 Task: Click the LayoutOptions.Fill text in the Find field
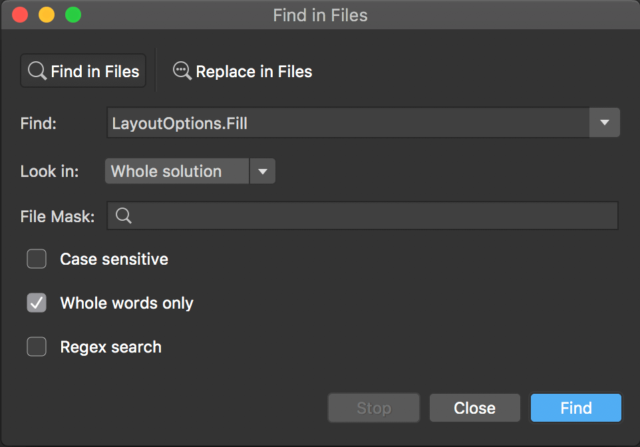click(x=180, y=122)
